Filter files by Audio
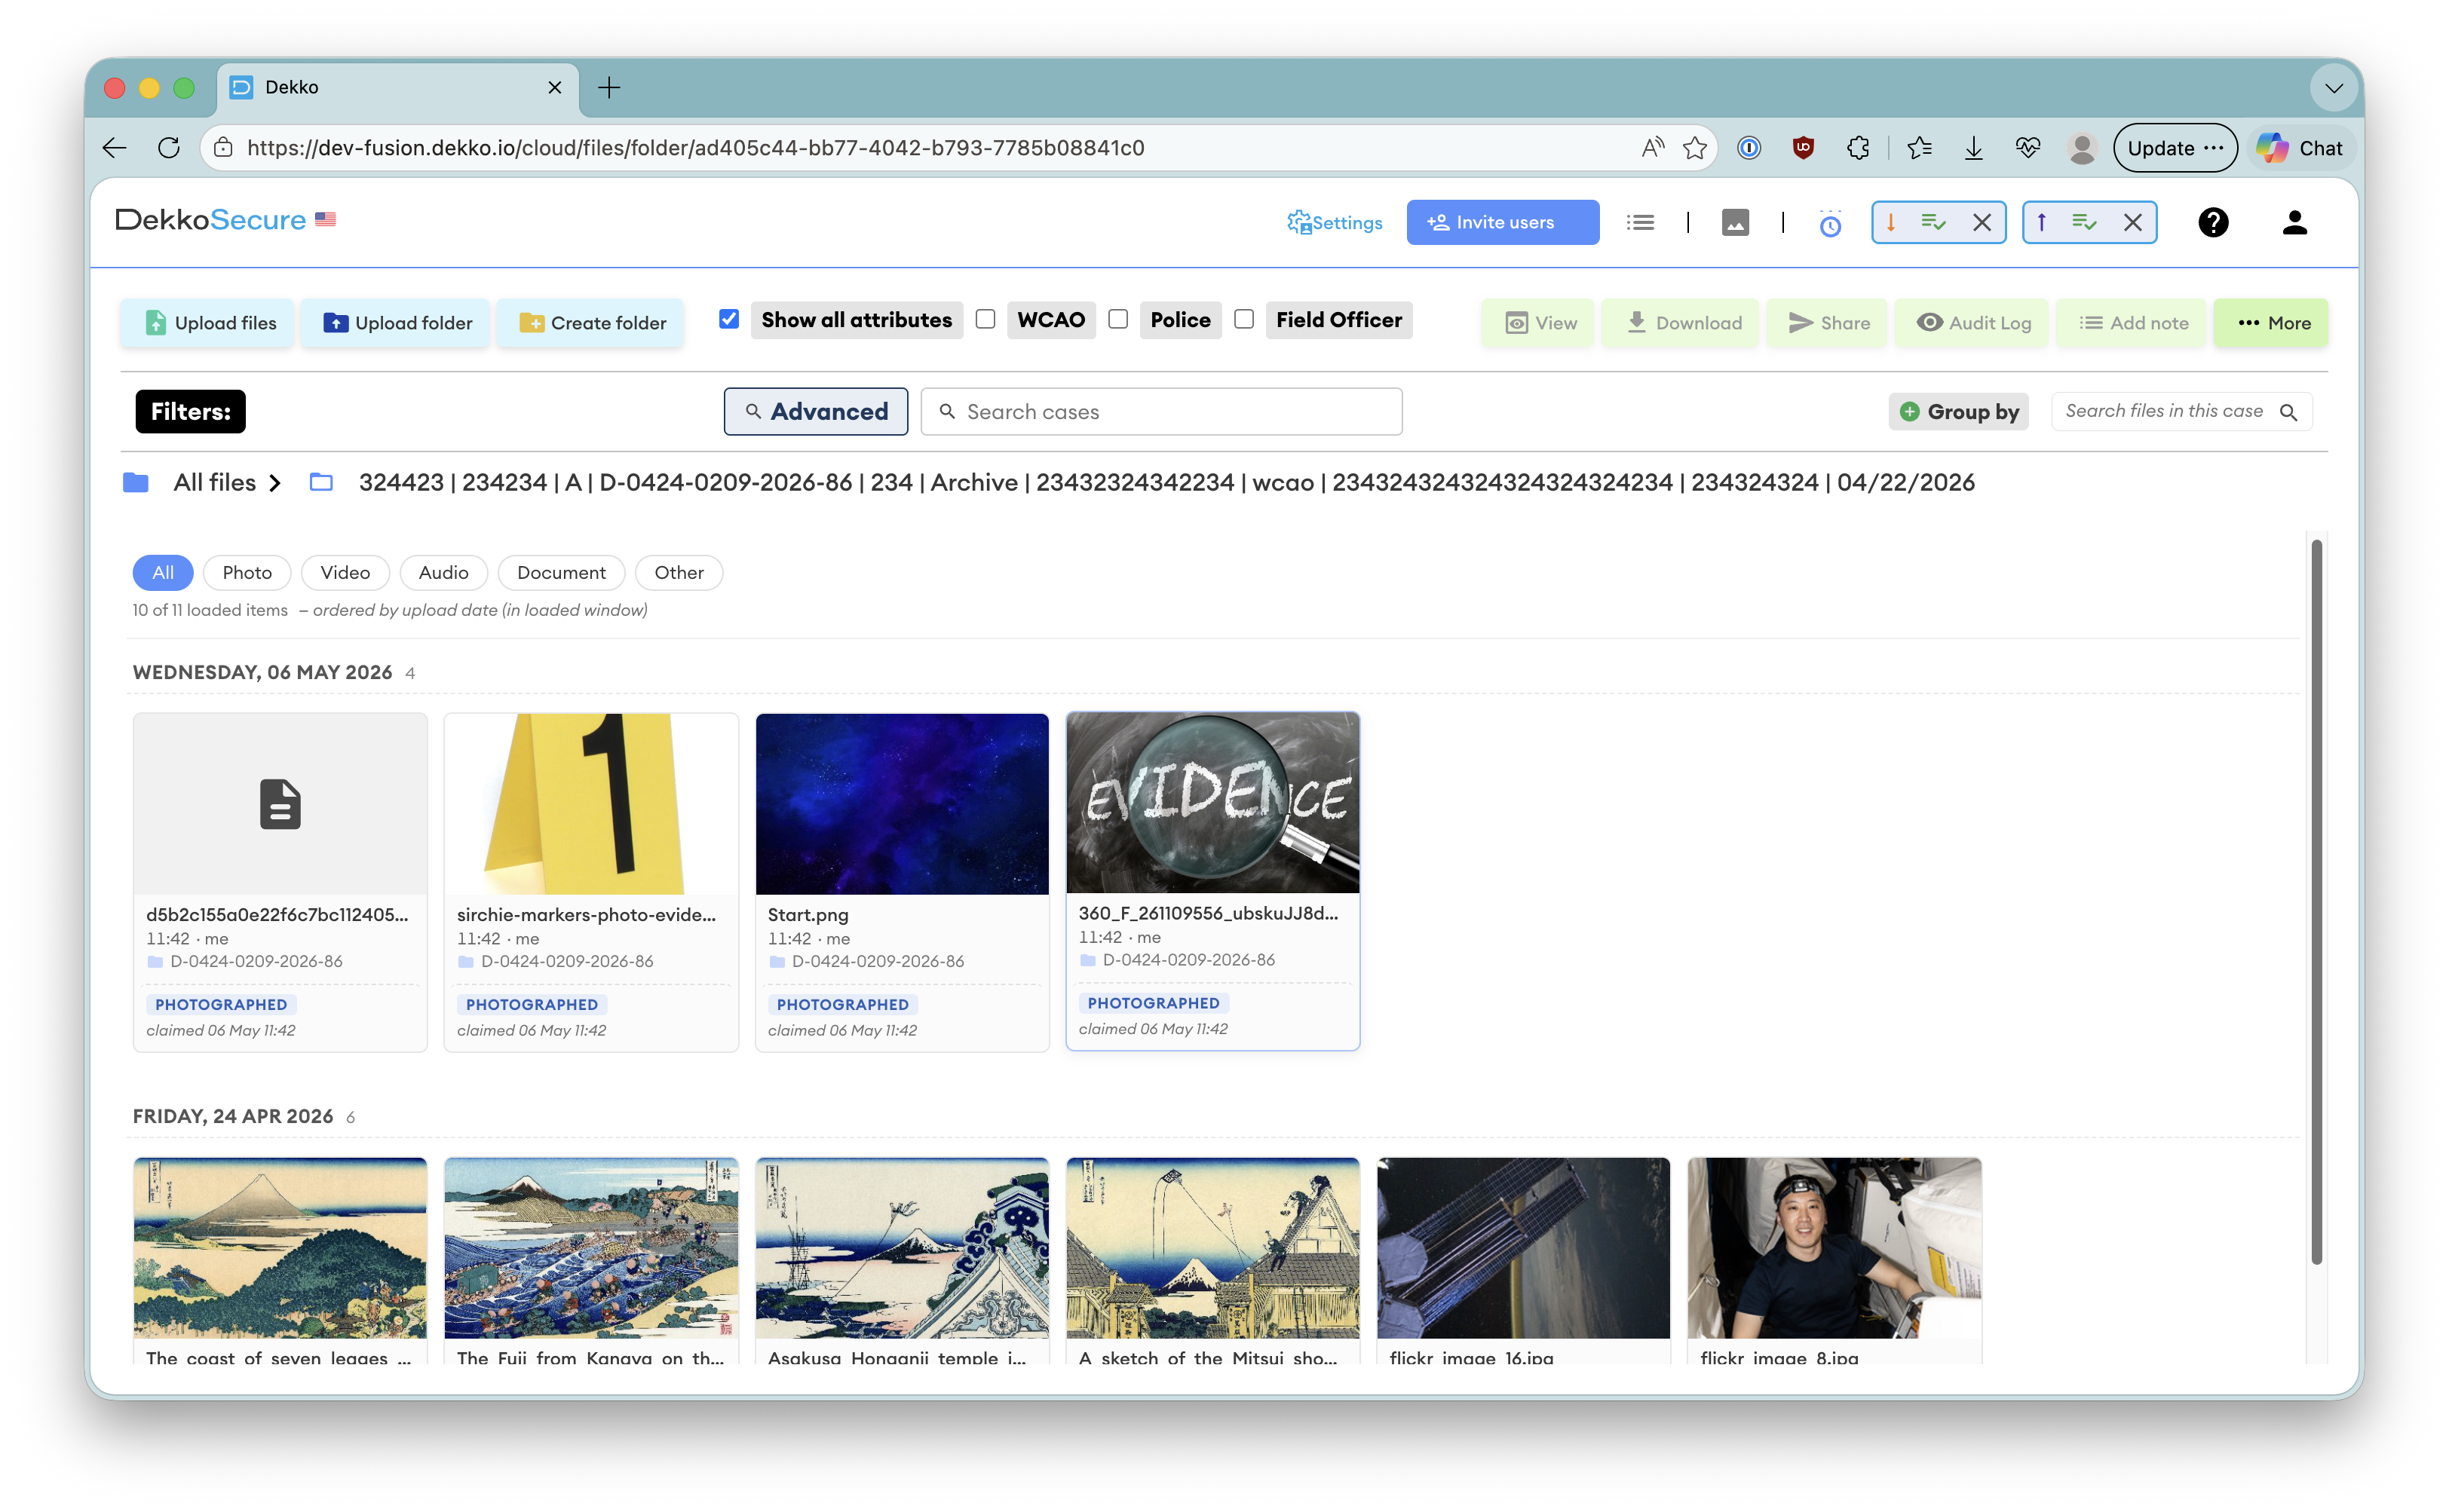 pos(443,573)
